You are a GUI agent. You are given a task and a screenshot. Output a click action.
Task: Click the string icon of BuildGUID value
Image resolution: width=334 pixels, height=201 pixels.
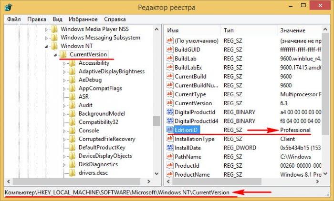coord(170,50)
